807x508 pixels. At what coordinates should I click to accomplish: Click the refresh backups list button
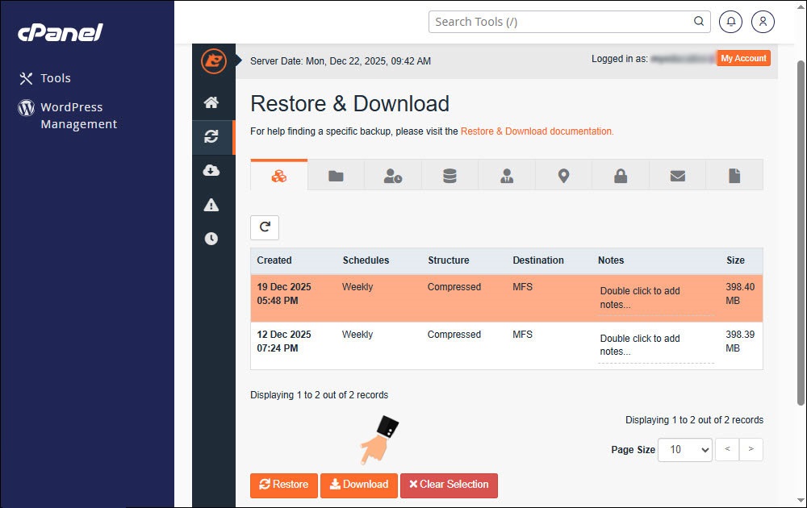[265, 227]
